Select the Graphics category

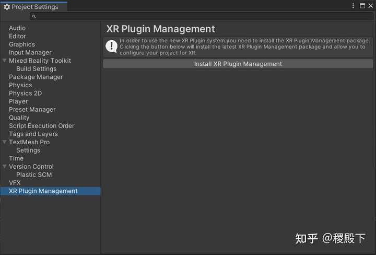[22, 44]
